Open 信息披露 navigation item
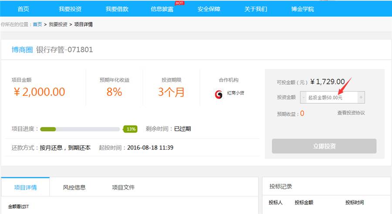Viewport: 392px width, 214px height. (162, 9)
